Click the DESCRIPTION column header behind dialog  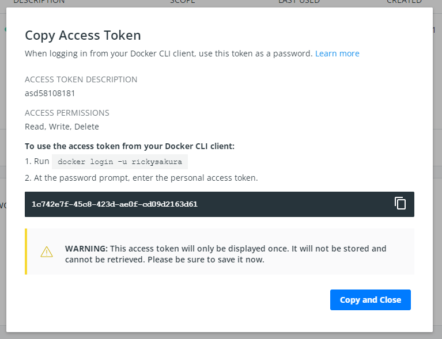39,2
